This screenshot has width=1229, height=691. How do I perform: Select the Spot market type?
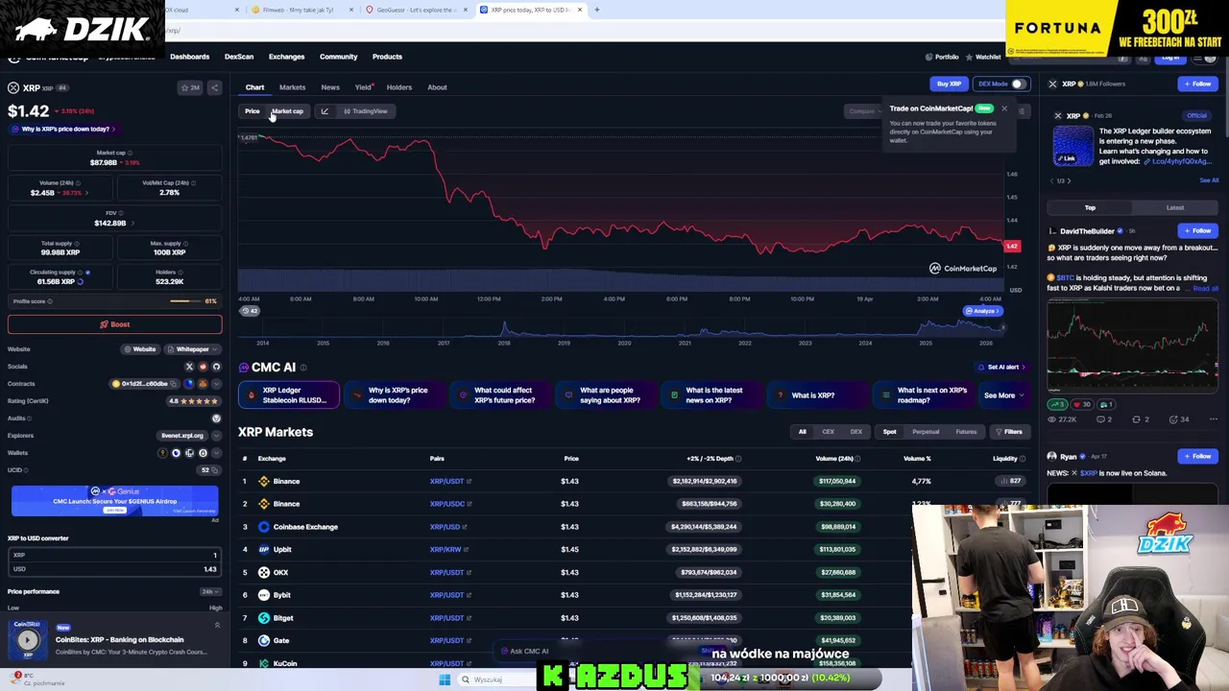[889, 432]
